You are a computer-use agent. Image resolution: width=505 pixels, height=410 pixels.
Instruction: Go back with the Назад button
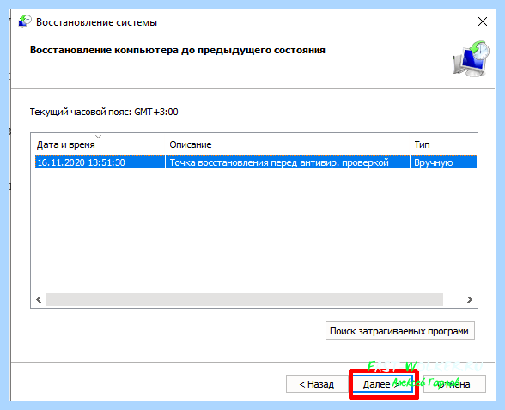[x=317, y=384]
